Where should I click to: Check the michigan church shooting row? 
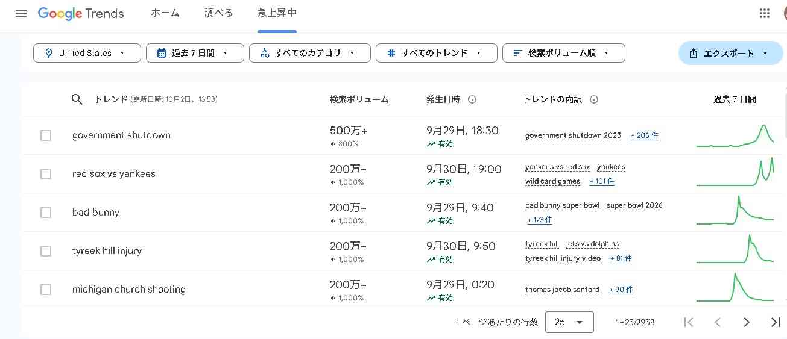46,290
